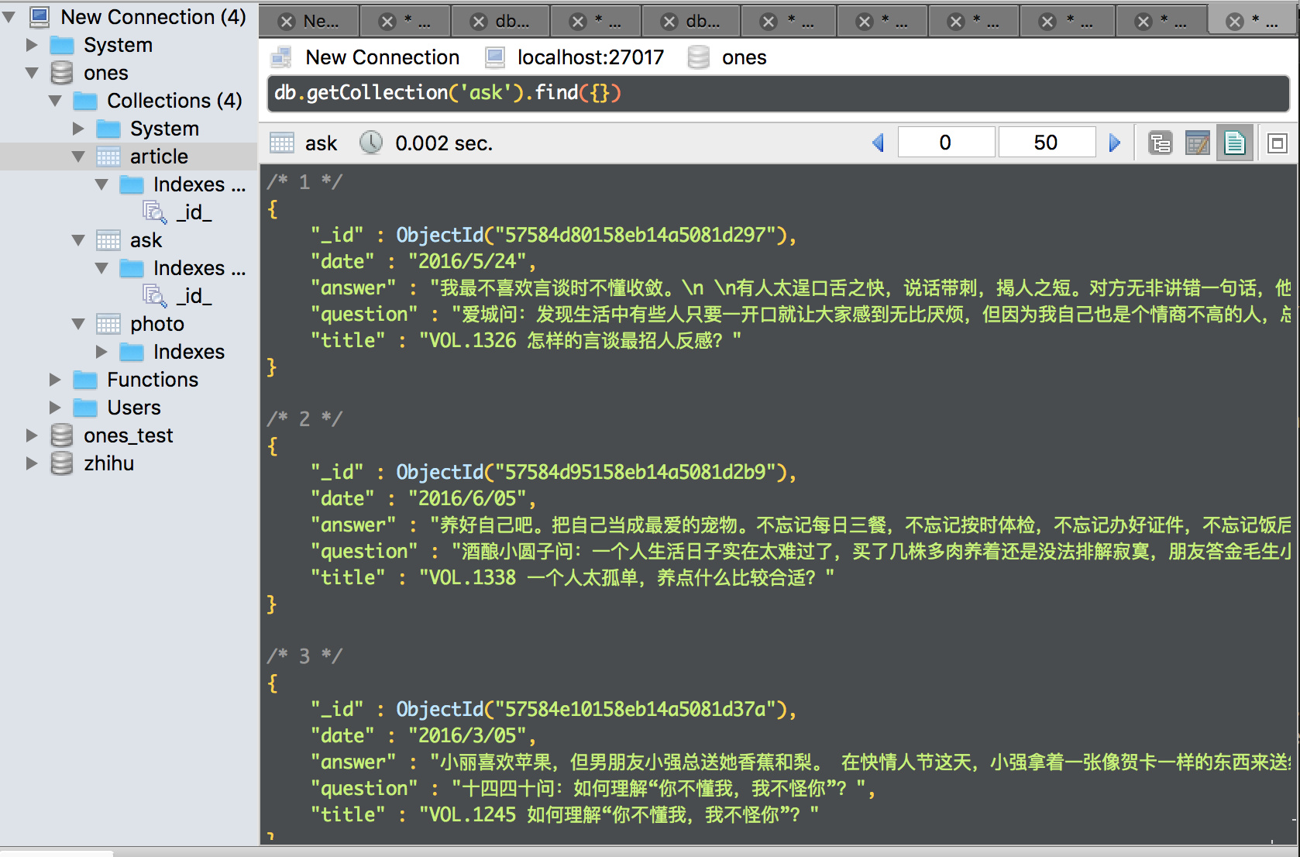
Task: Click the zhihu database icon
Action: [62, 463]
